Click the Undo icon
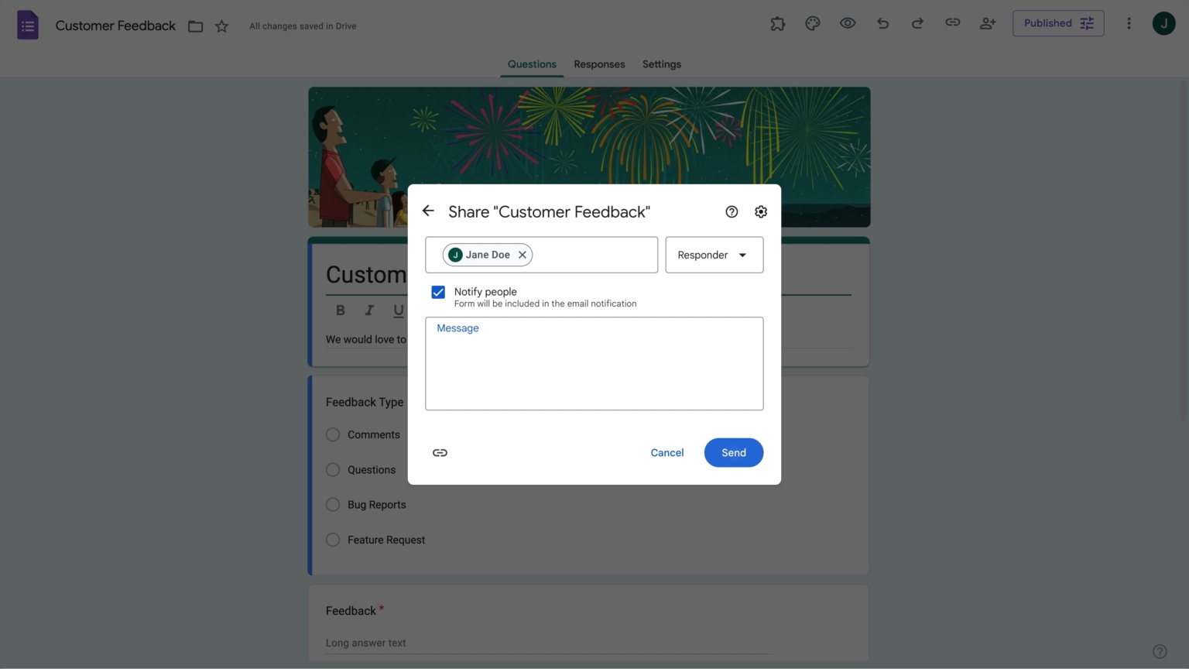Screen dimensions: 1189x669 (882, 23)
